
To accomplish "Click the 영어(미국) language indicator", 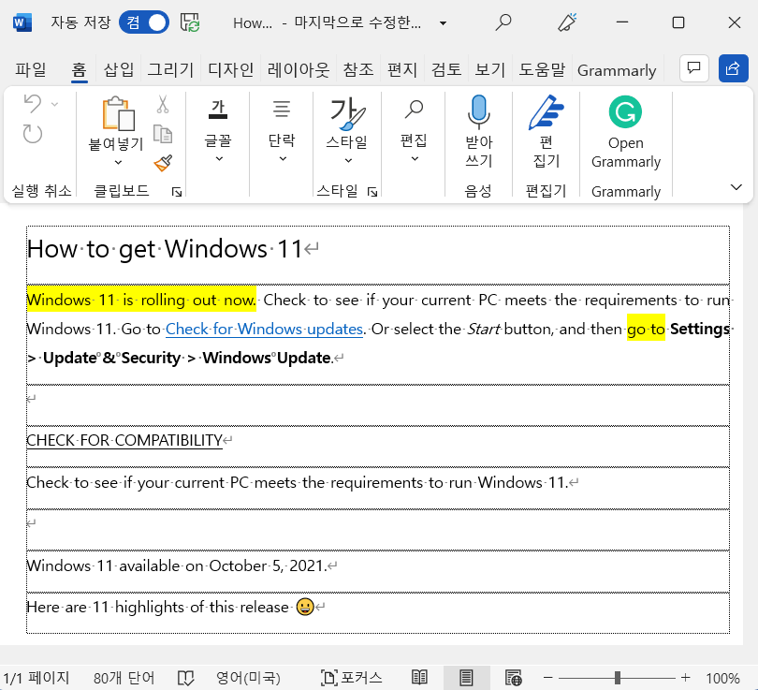I will pyautogui.click(x=248, y=678).
